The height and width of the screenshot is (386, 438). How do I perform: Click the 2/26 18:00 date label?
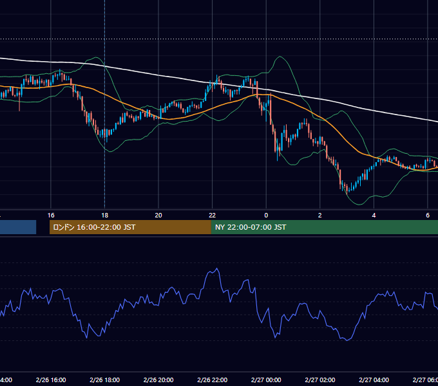point(105,380)
